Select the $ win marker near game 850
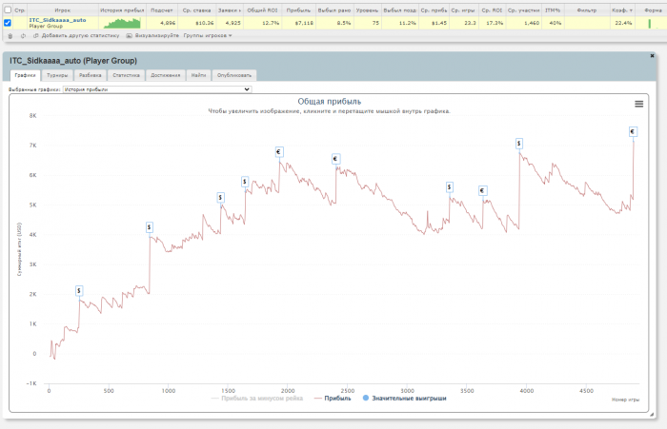Image resolution: width=667 pixels, height=429 pixels. tap(150, 227)
